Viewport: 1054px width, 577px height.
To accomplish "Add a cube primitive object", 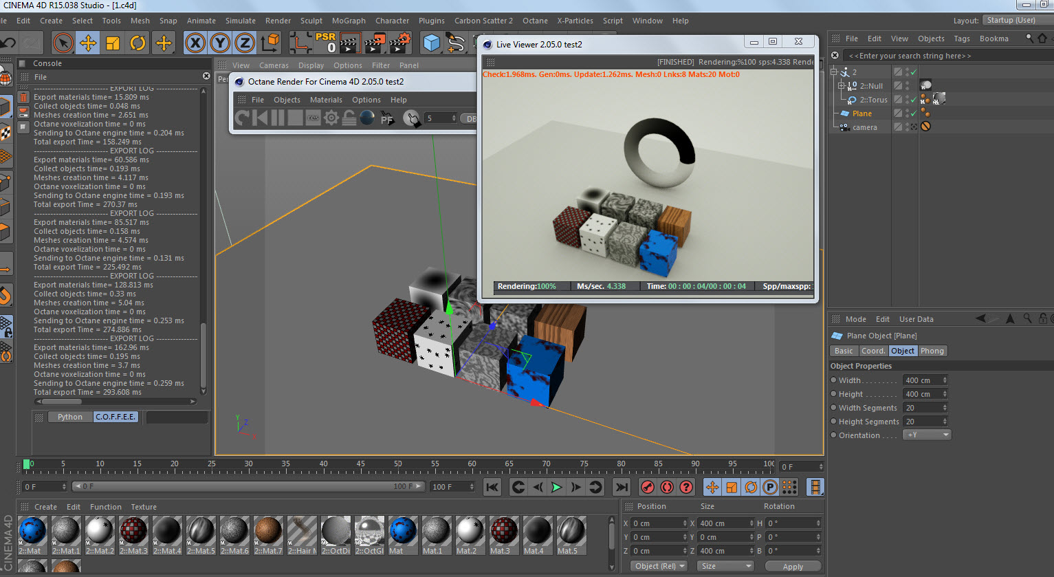I will pyautogui.click(x=432, y=43).
